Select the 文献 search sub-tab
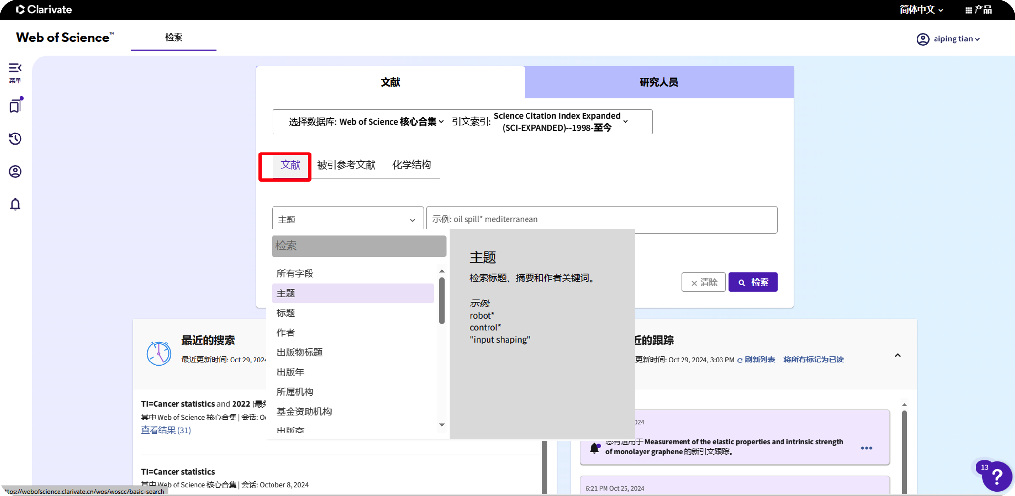1015x496 pixels. (x=291, y=165)
